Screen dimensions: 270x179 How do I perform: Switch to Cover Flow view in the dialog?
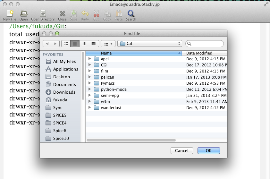pyautogui.click(x=94, y=44)
